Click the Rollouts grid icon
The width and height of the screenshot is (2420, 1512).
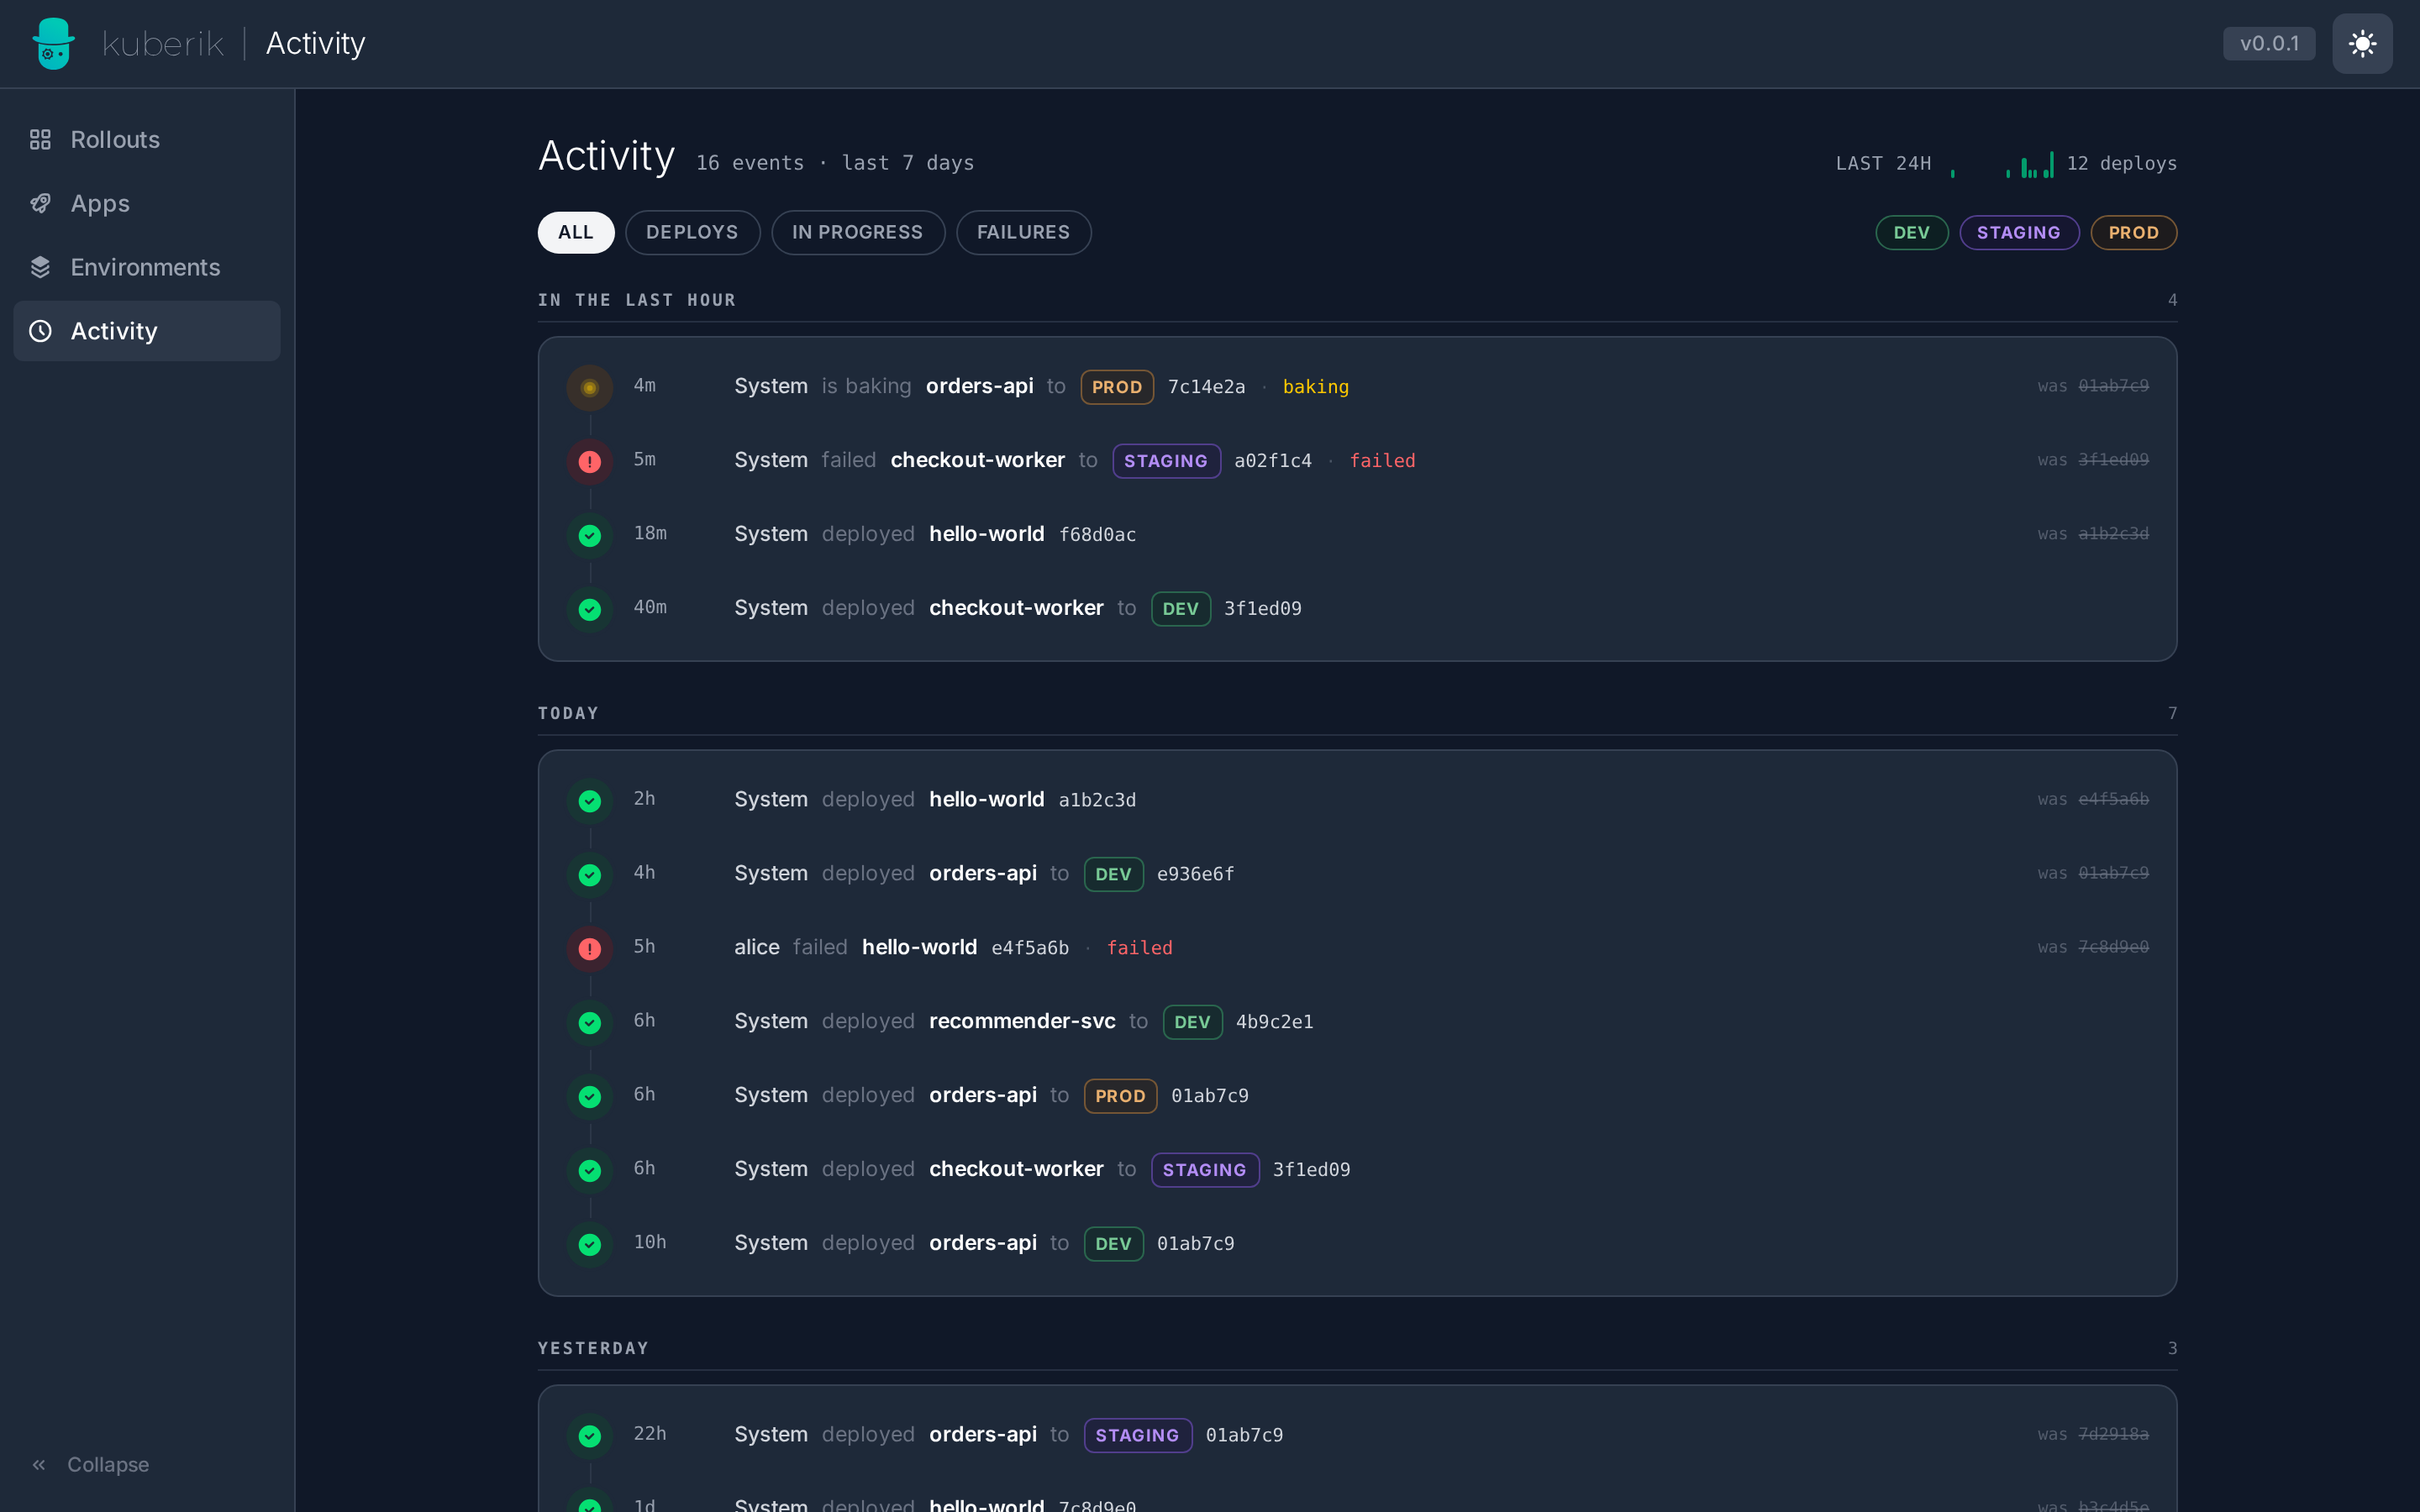click(x=40, y=139)
